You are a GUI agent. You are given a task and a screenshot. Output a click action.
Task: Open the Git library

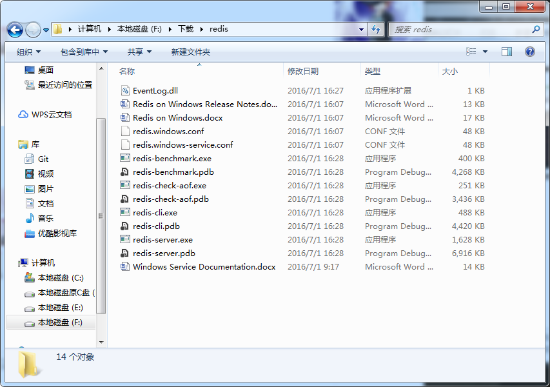point(43,159)
